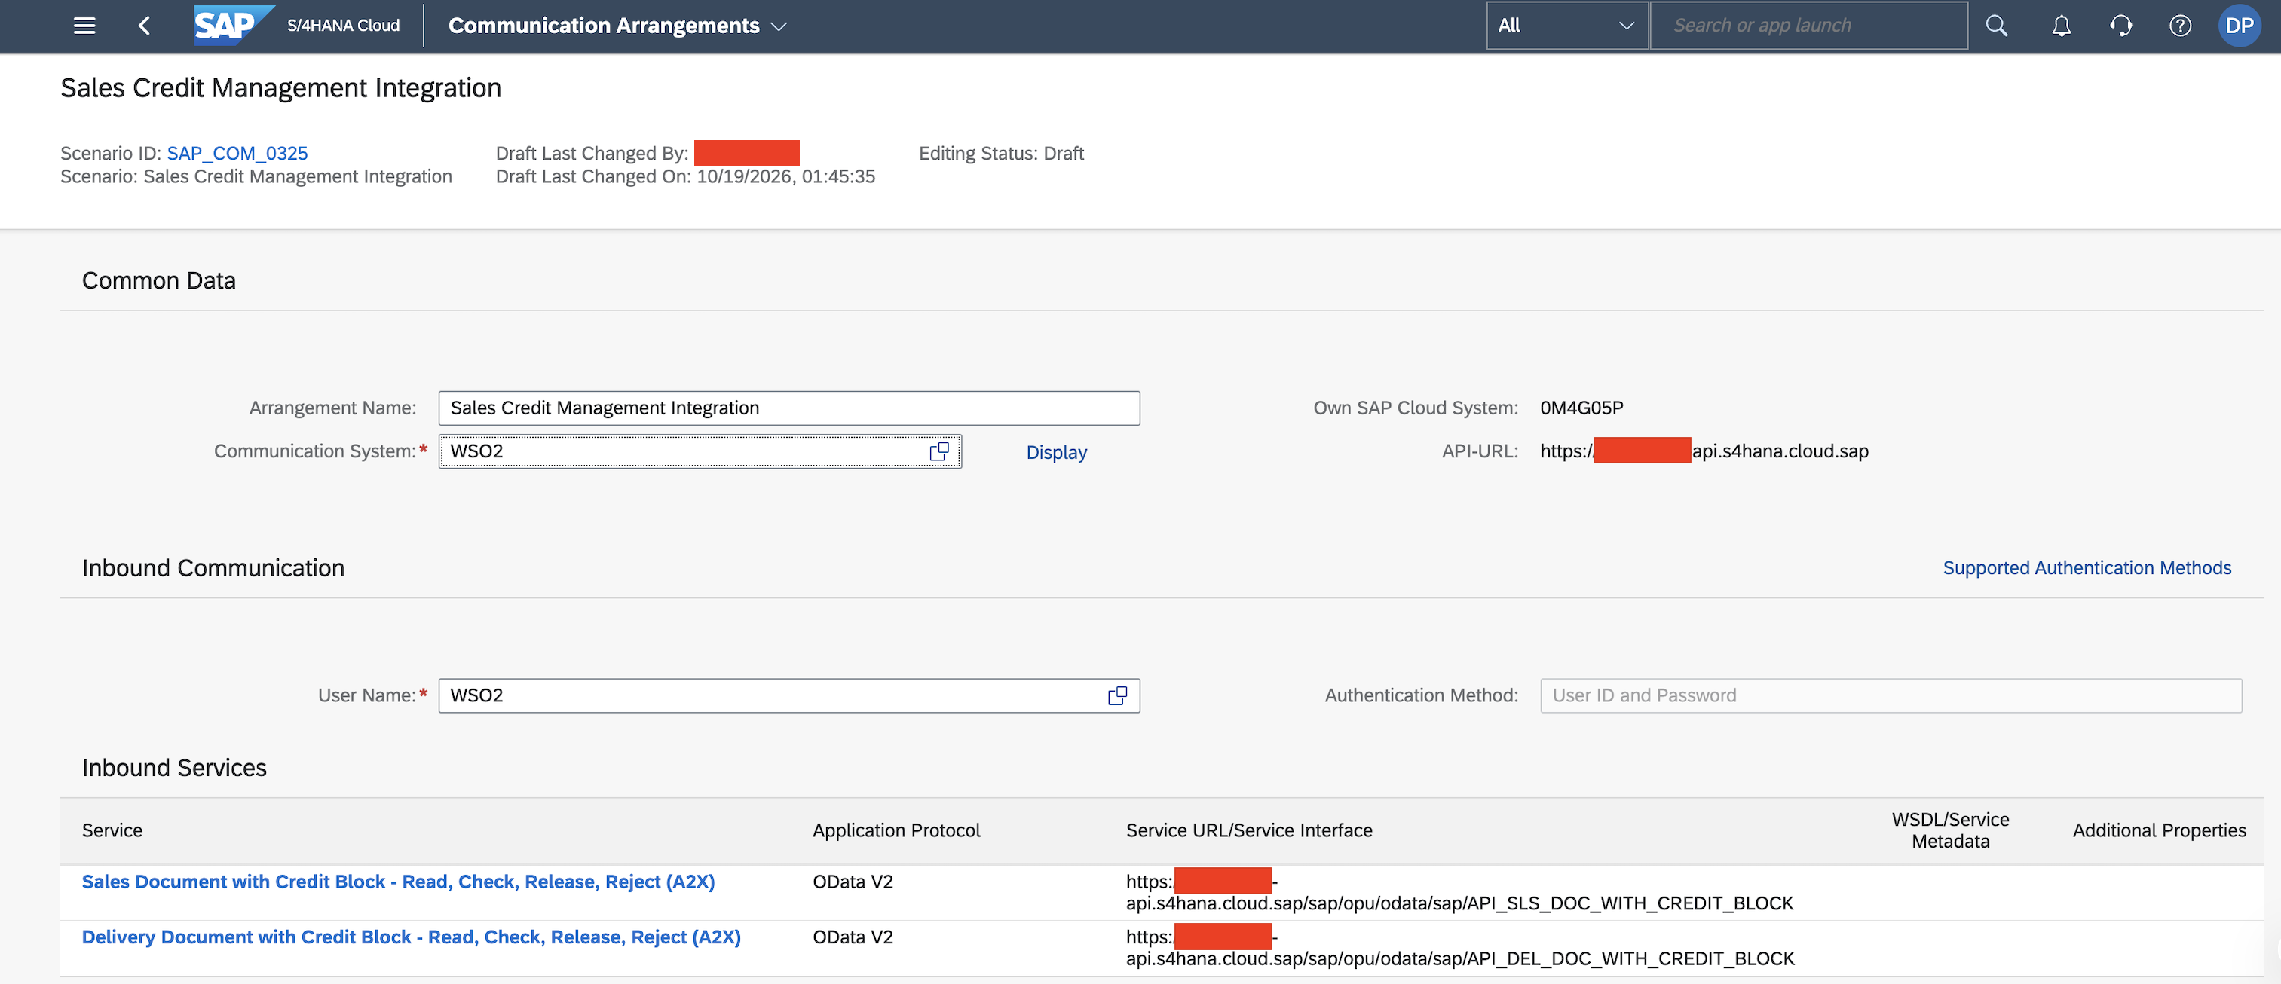Click Editing Status: Draft text

pos(1000,153)
